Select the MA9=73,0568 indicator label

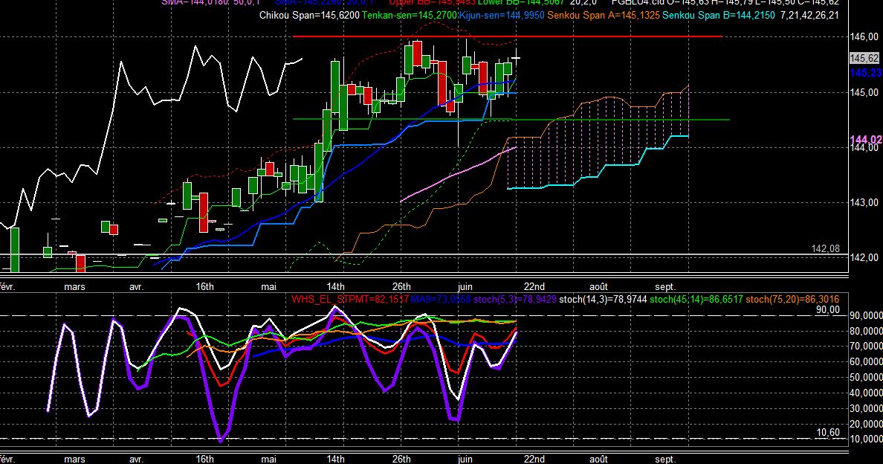[x=441, y=300]
